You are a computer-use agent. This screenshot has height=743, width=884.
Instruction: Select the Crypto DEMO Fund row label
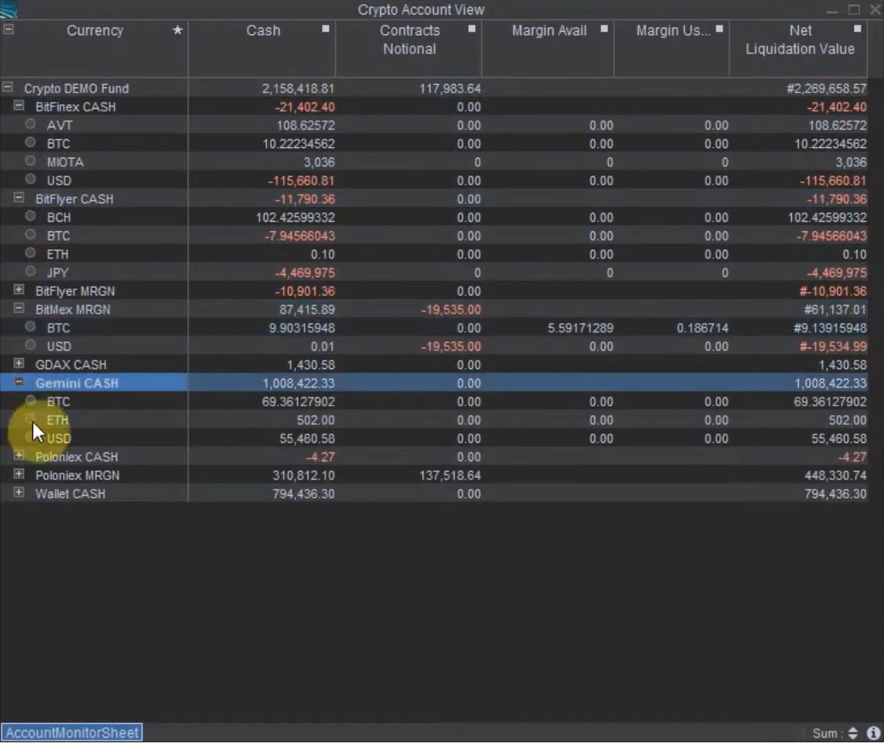pos(76,88)
